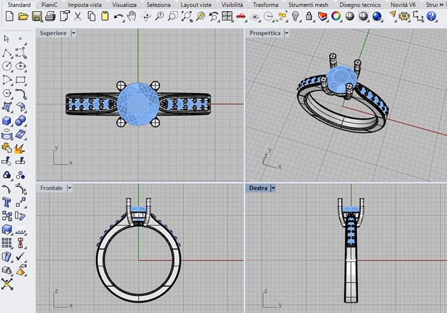Open the Destra viewport dropdown arrow
Viewport: 447px width, 313px height.
[273, 188]
